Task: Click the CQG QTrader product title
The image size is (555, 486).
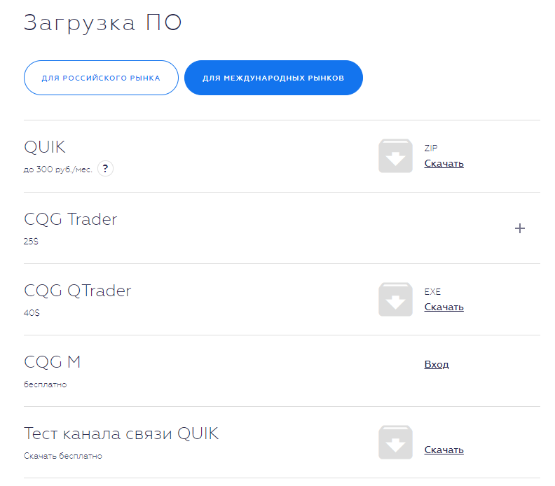Action: point(78,291)
